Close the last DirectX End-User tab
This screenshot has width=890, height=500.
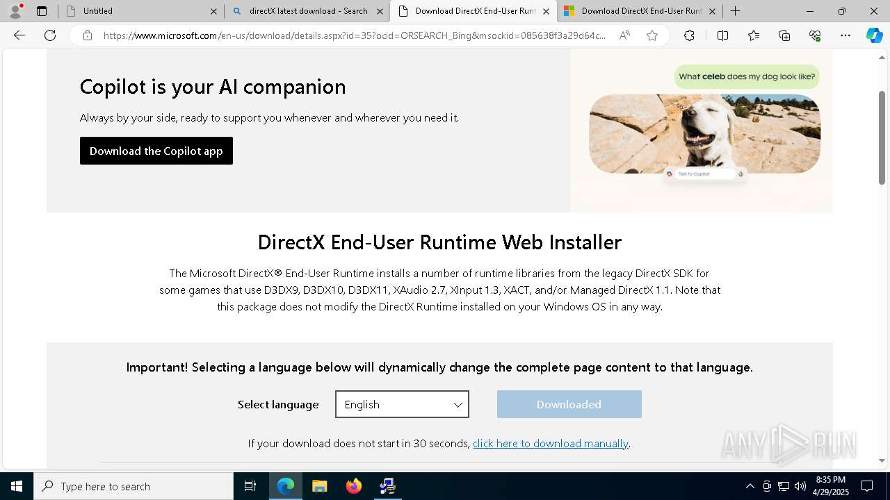pyautogui.click(x=712, y=11)
